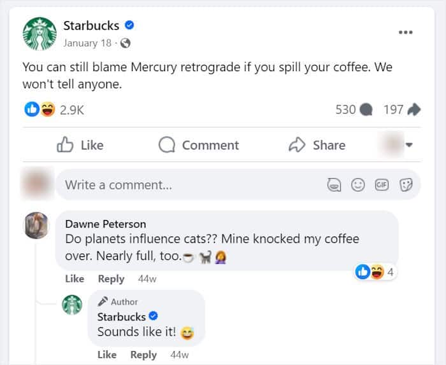Expand the comment-as profile dropdown arrow
This screenshot has width=446, height=365.
click(409, 145)
